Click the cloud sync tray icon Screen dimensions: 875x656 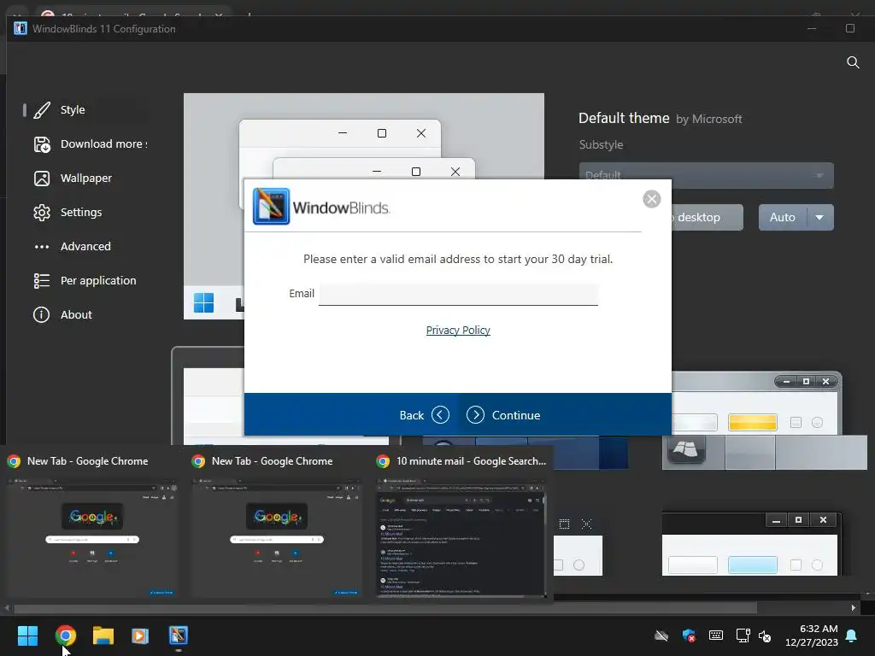pos(661,635)
